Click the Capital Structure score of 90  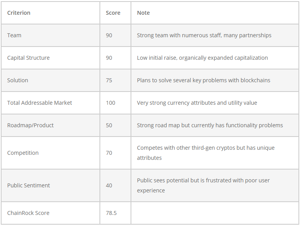109,58
